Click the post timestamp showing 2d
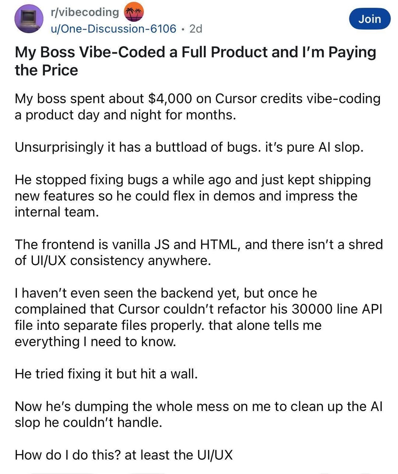 196,29
